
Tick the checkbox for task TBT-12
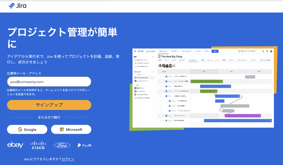coord(160,77)
